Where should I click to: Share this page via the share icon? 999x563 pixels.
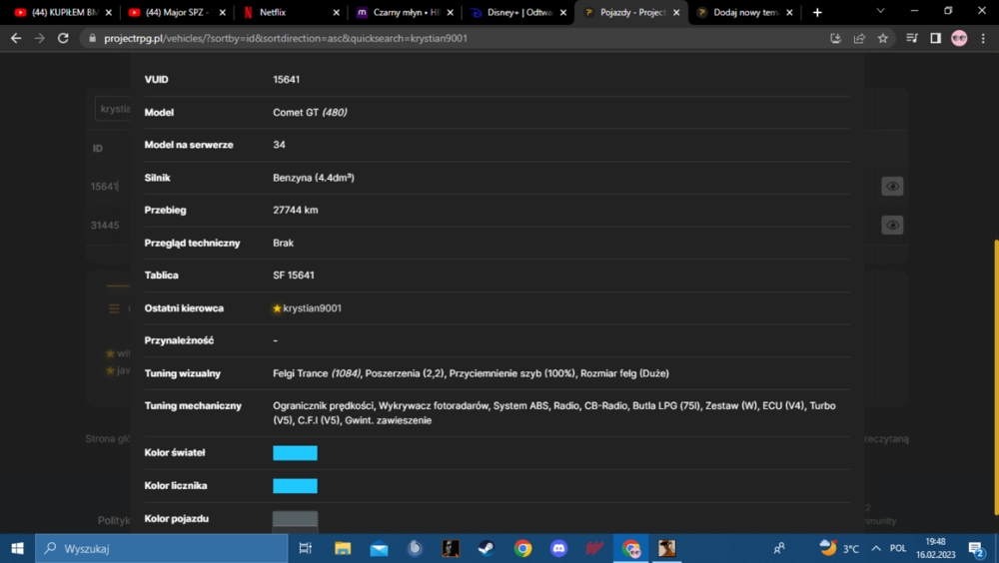pyautogui.click(x=859, y=38)
